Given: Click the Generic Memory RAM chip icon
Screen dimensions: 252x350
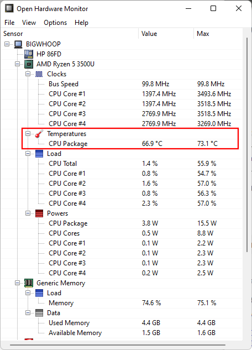Looking at the screenshot, I should [29, 283].
